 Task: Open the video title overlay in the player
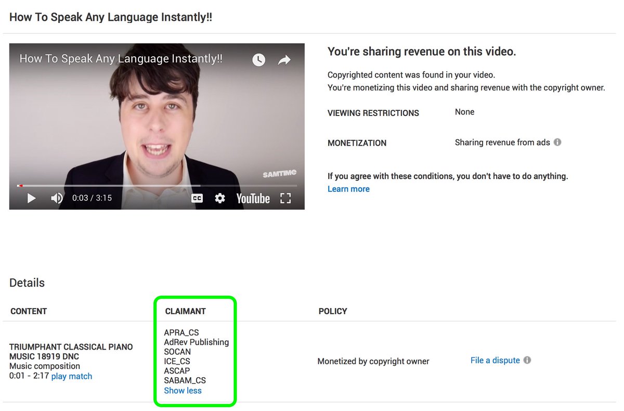pyautogui.click(x=121, y=58)
